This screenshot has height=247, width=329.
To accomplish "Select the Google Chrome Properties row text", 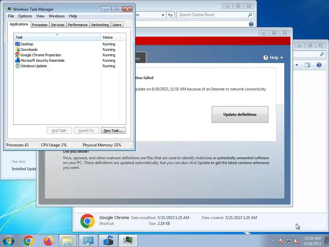I will tap(41, 55).
